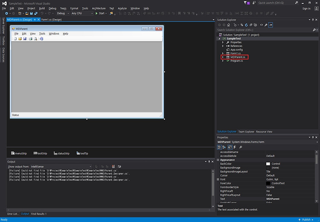Click Save All icon in main toolbar
The image size is (320, 222).
click(x=36, y=13)
